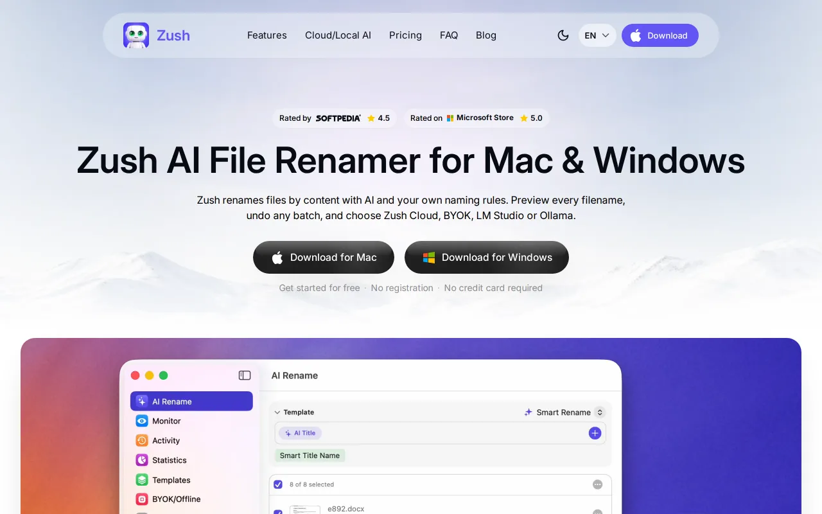
Task: Open the Templates sidebar item
Action: click(x=191, y=480)
